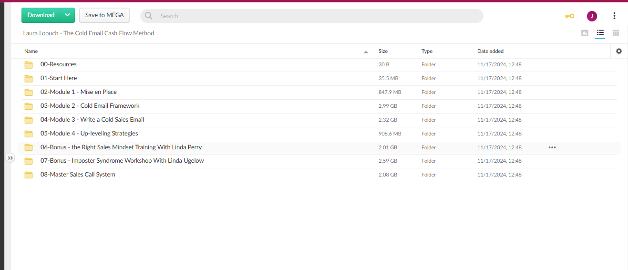The height and width of the screenshot is (270, 628).
Task: Click the Save to MEGA button
Action: click(104, 15)
